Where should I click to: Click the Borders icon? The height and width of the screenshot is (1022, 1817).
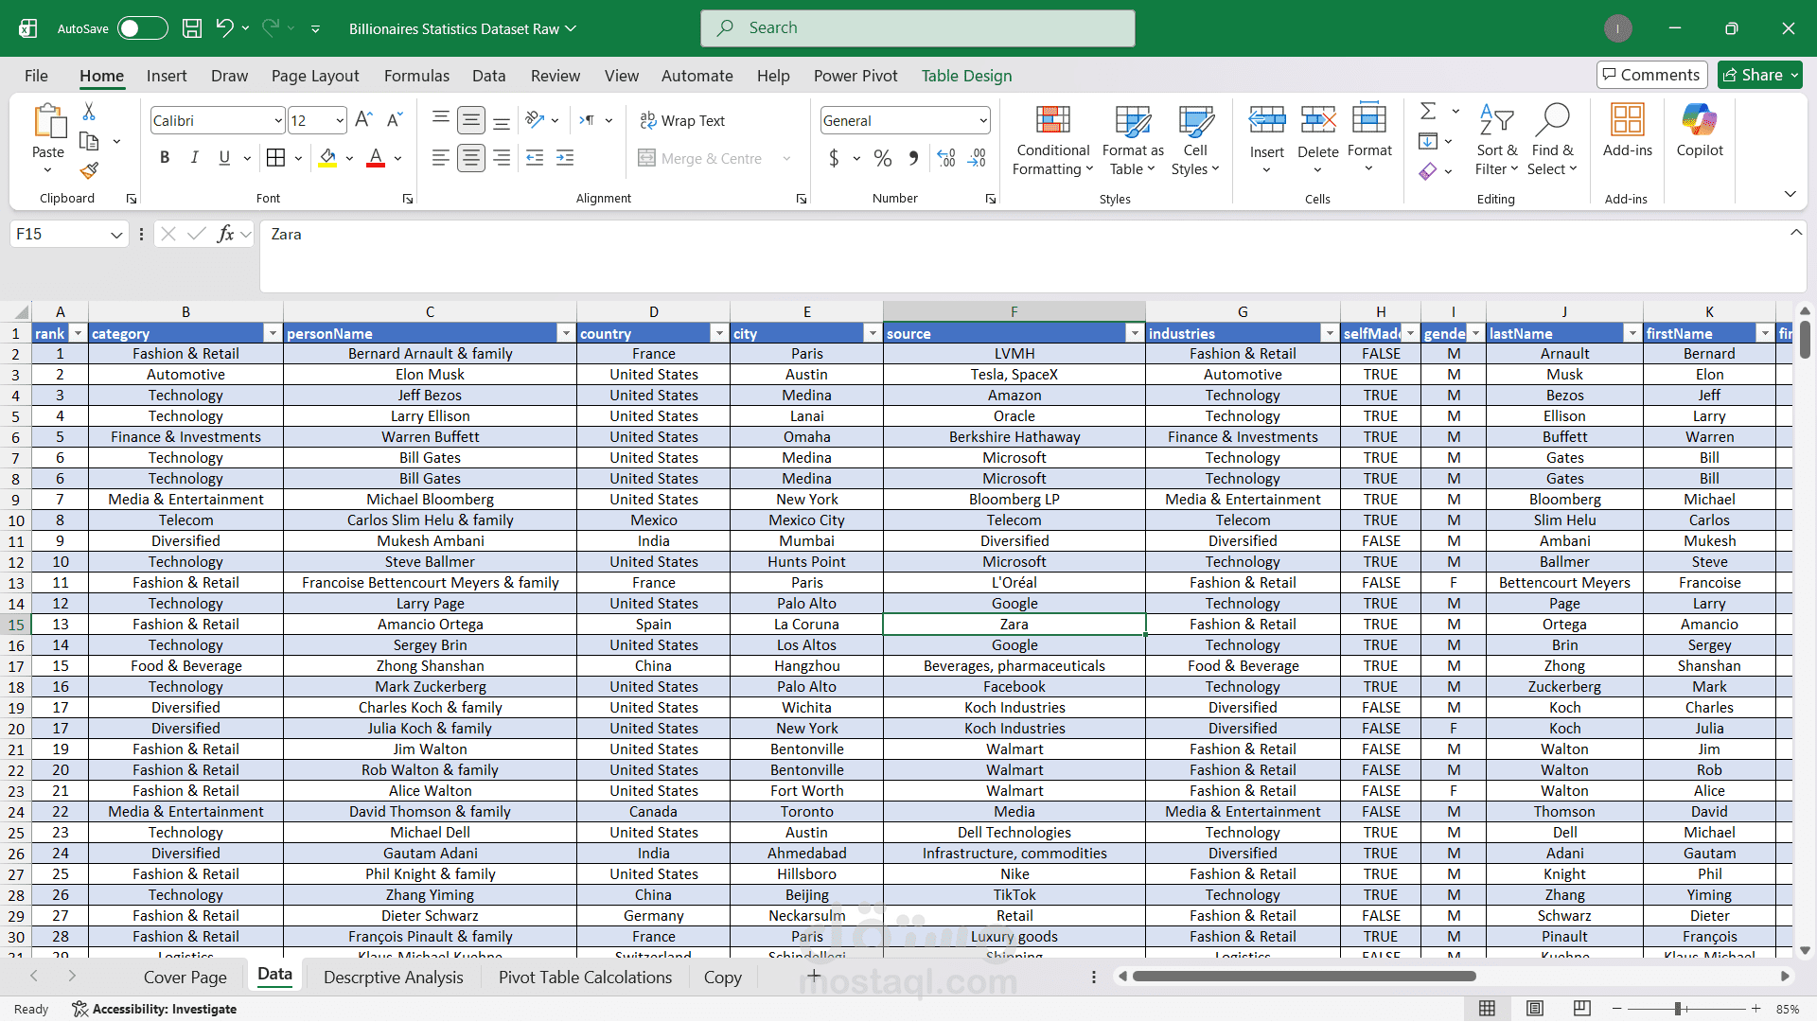click(275, 158)
